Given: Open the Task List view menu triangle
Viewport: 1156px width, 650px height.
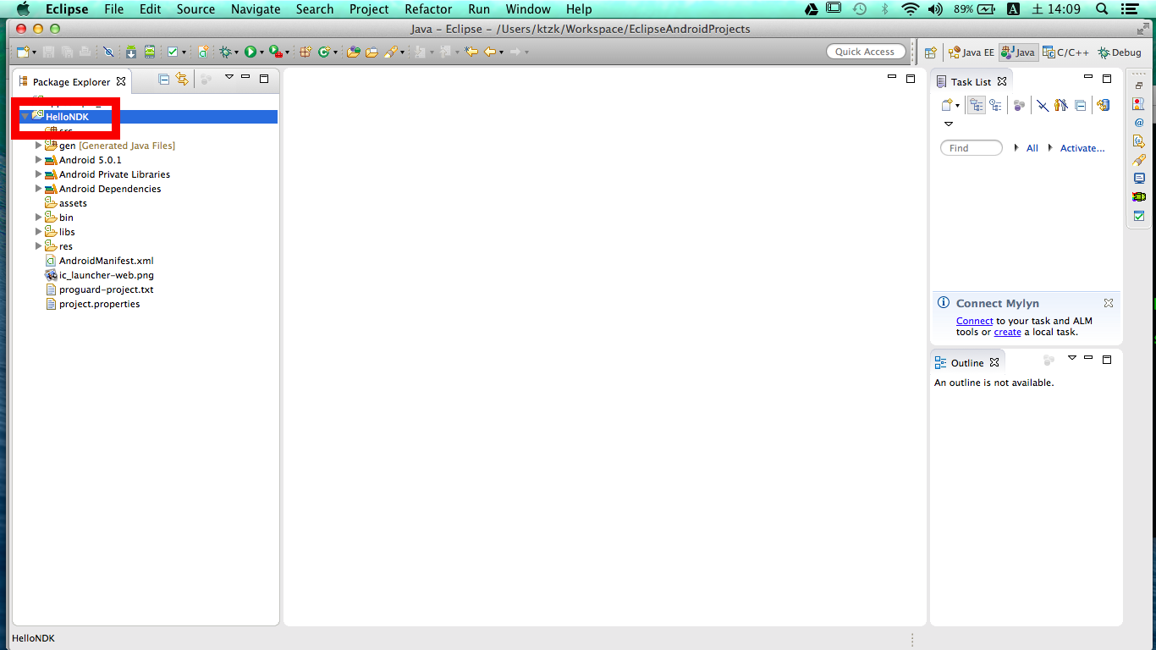Looking at the screenshot, I should tap(949, 124).
